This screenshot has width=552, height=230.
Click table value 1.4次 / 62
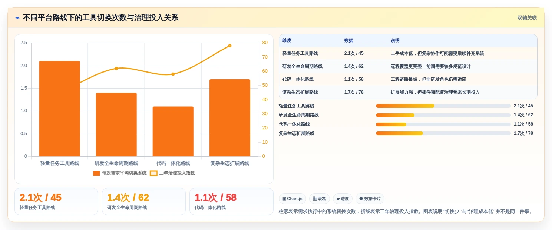point(354,66)
